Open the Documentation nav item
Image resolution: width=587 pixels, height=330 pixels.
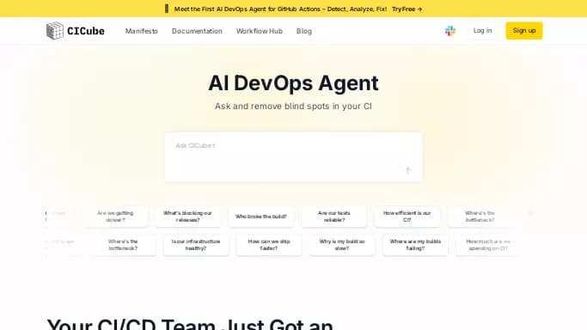(197, 31)
